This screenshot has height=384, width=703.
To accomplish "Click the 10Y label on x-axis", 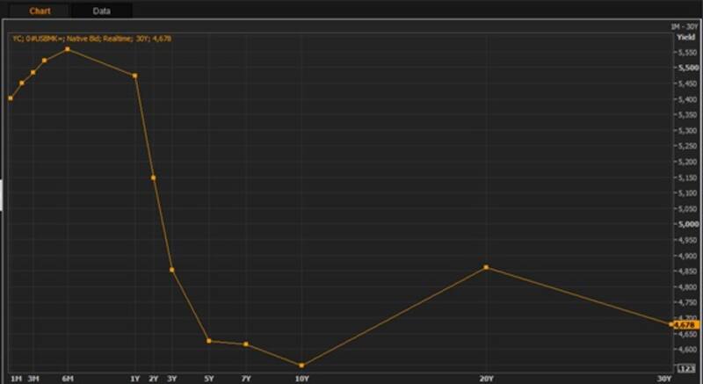I will point(301,378).
